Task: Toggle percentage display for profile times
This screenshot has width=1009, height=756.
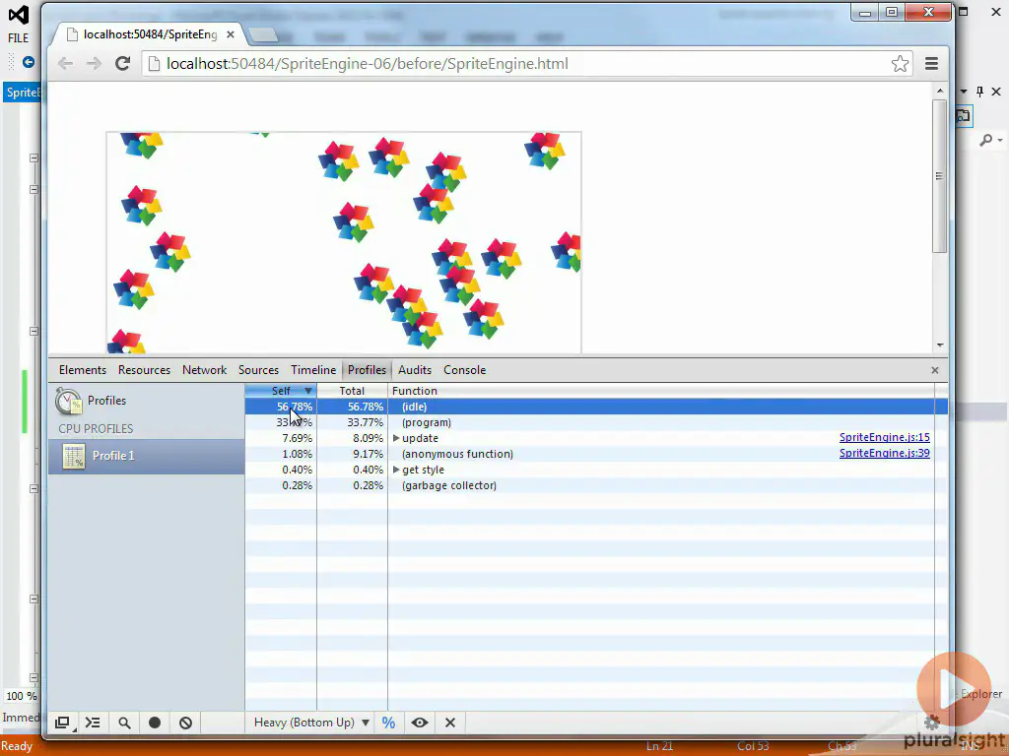Action: click(388, 723)
